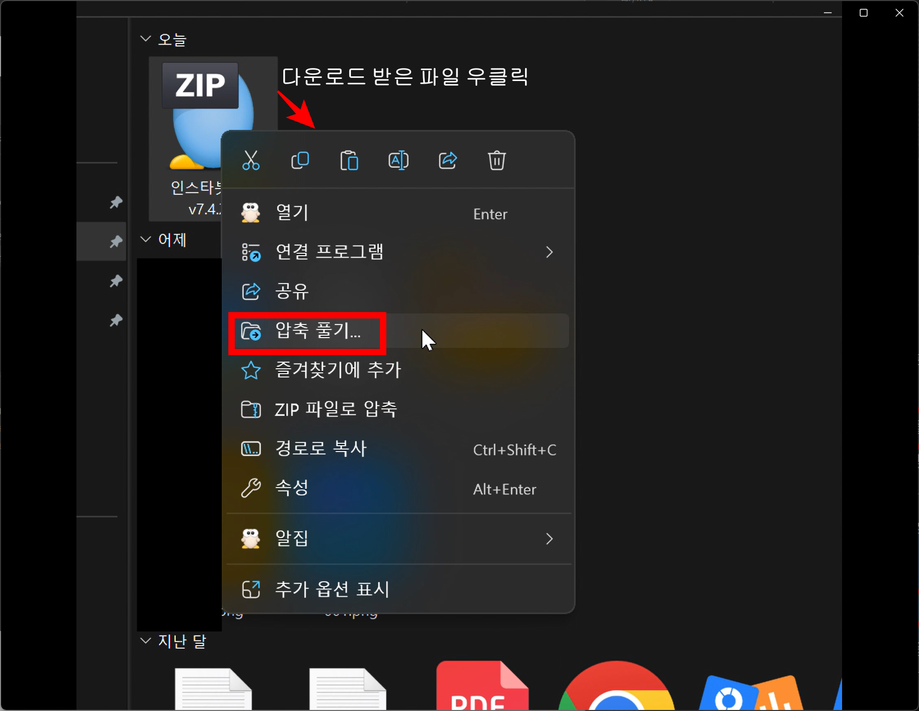Click the penguin icon beside 알집
This screenshot has height=711, width=919.
pyautogui.click(x=251, y=539)
